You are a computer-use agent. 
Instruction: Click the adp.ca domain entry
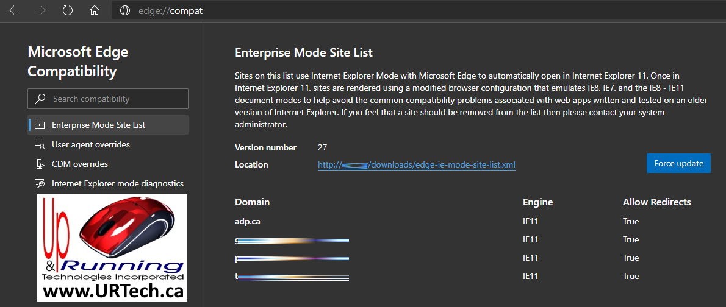click(x=248, y=221)
